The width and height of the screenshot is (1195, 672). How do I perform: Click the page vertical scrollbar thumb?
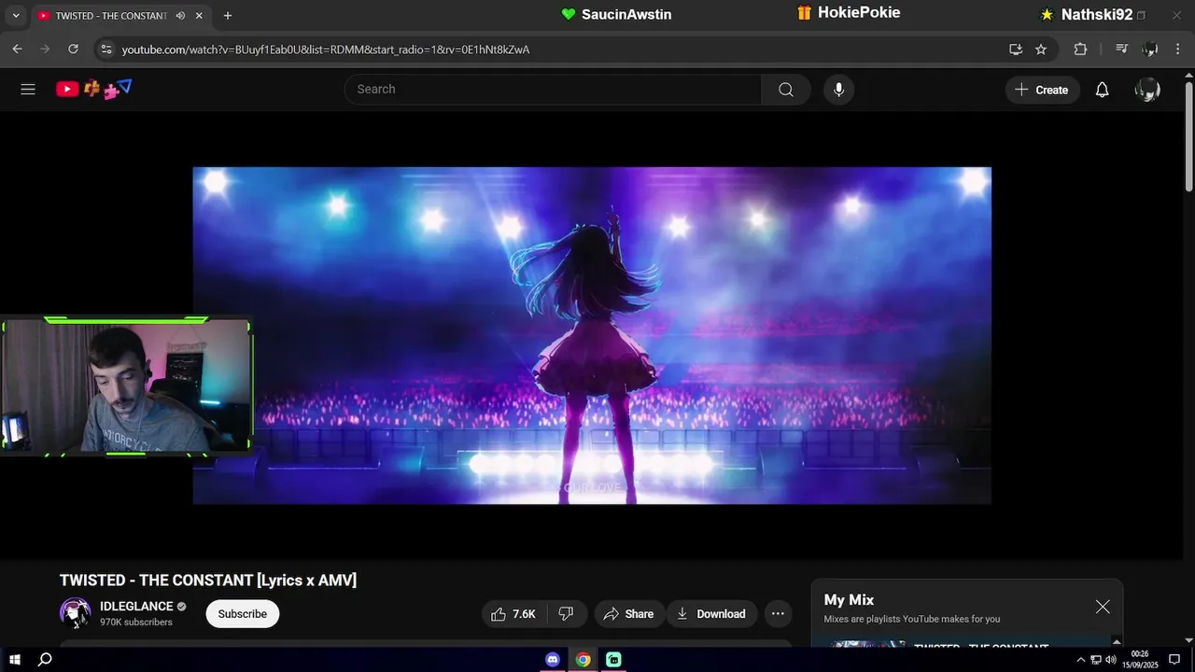tap(1188, 136)
